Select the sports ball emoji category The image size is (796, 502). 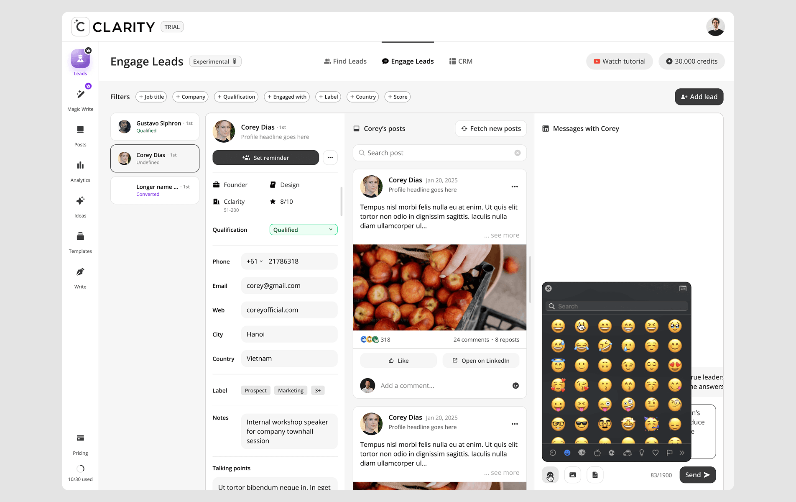click(x=612, y=453)
